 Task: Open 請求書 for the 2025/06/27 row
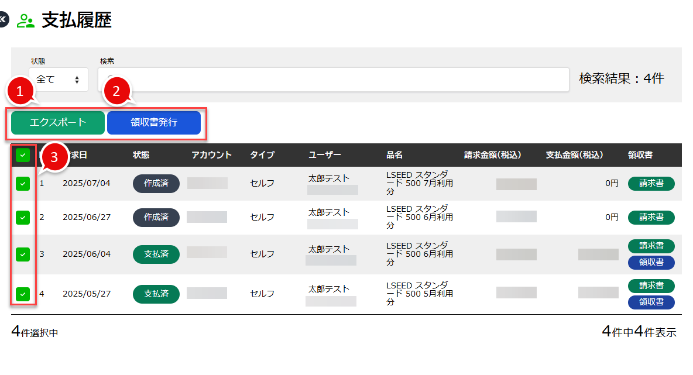[651, 218]
